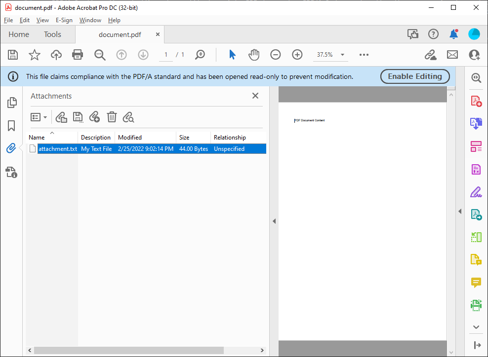Sort by the Name column header

click(x=52, y=138)
